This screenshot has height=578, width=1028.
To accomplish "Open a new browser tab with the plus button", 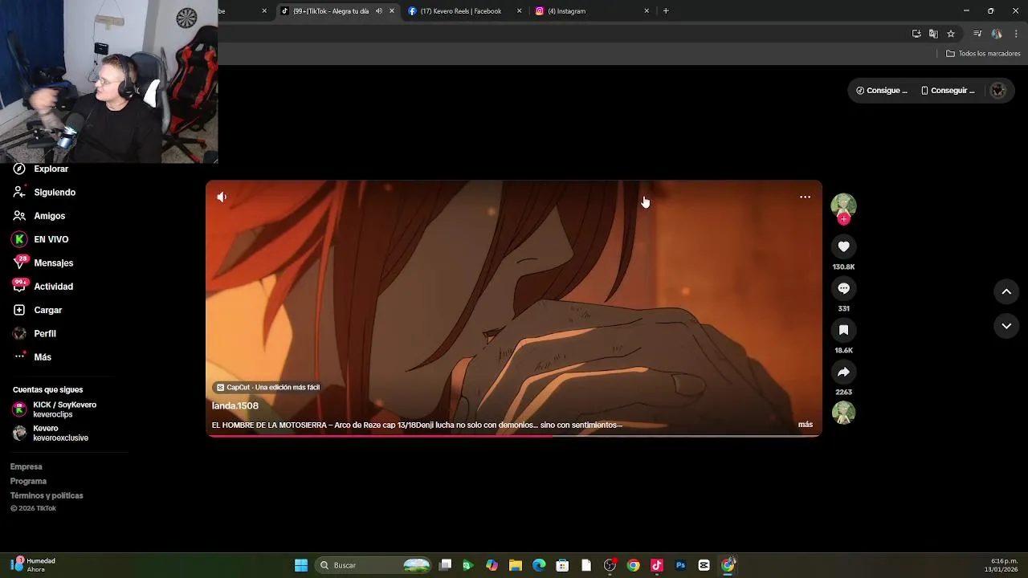I will 666,11.
